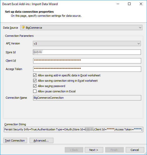Focus the Access Token input field
Viewport: 147px width, 155px height.
click(87, 69)
